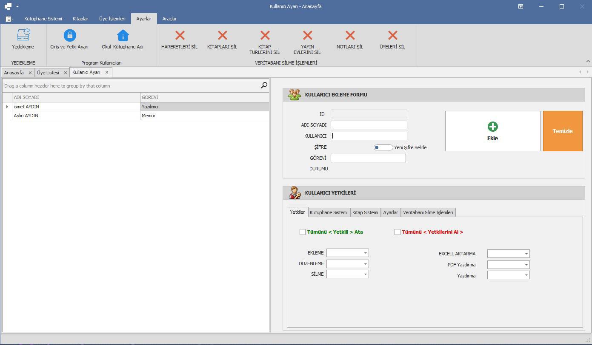Click the search magnifier in grid panel
The height and width of the screenshot is (345, 592).
click(264, 85)
